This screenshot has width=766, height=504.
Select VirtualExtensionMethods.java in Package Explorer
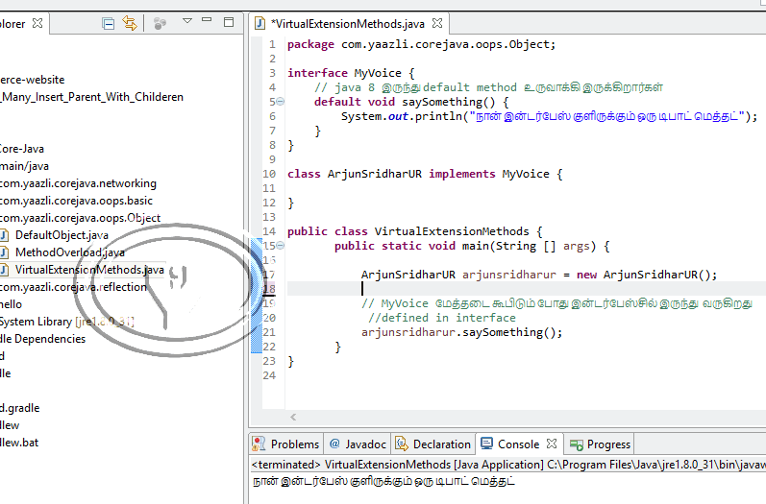89,270
